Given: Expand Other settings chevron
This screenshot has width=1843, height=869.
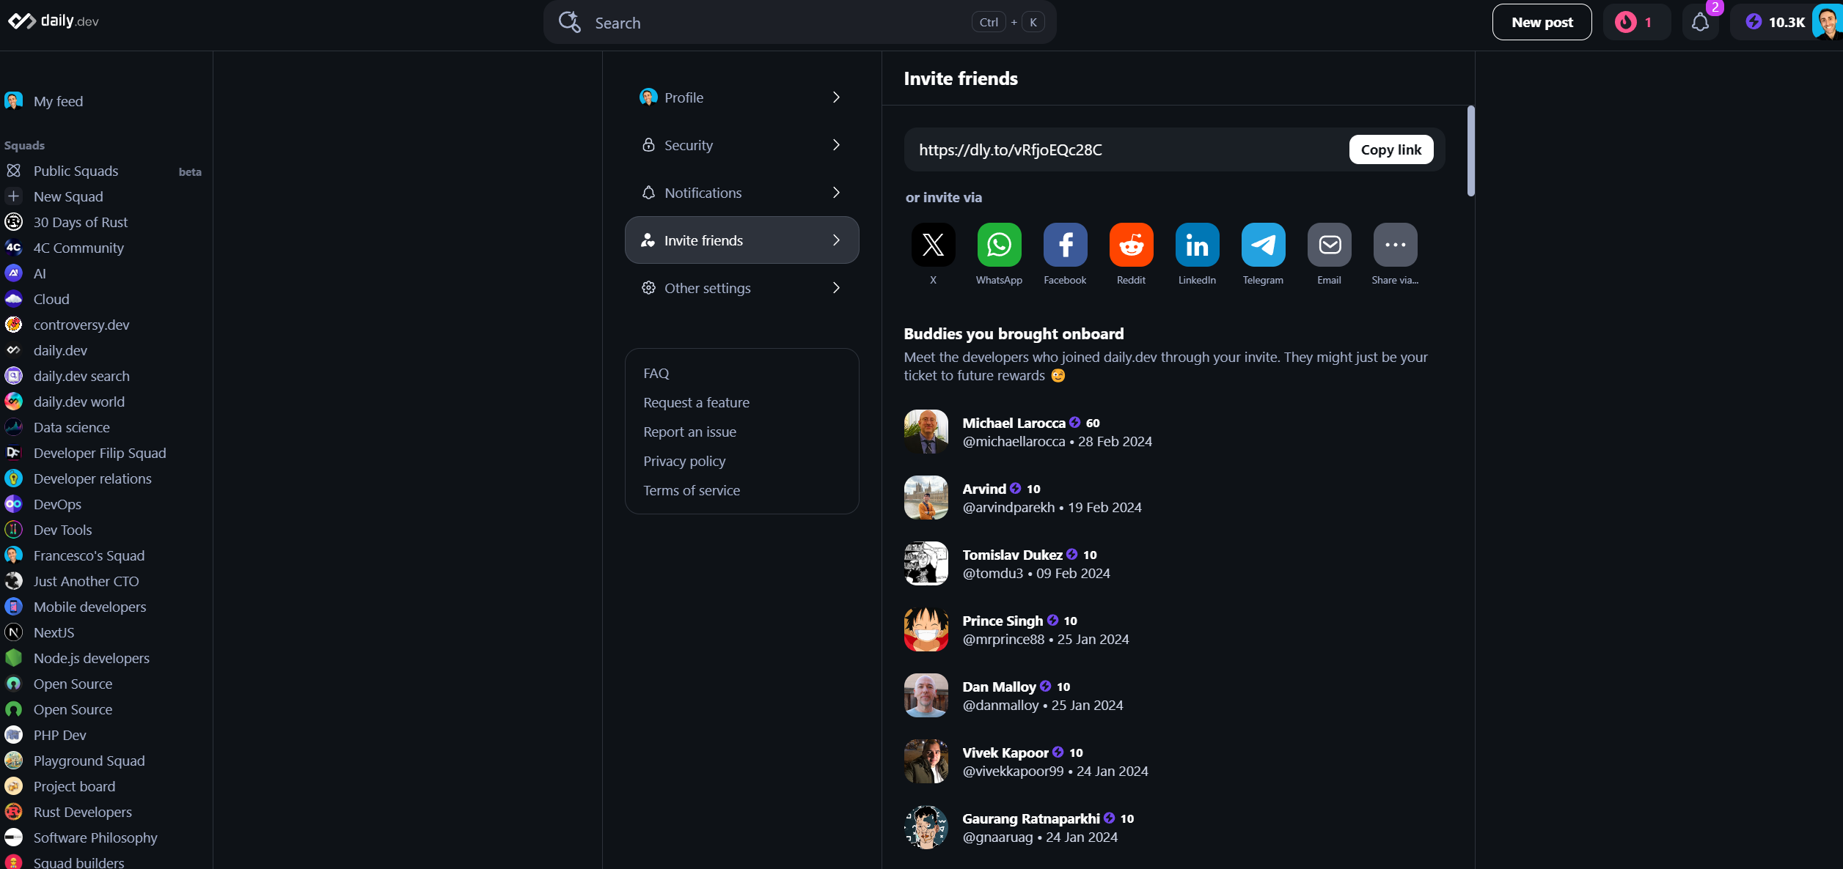Looking at the screenshot, I should [x=836, y=288].
